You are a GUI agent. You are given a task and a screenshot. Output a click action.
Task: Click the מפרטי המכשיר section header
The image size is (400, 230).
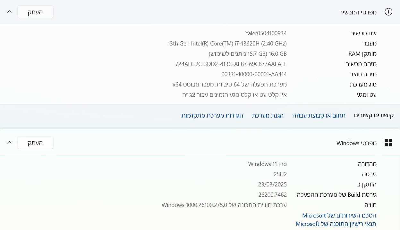coord(358,12)
